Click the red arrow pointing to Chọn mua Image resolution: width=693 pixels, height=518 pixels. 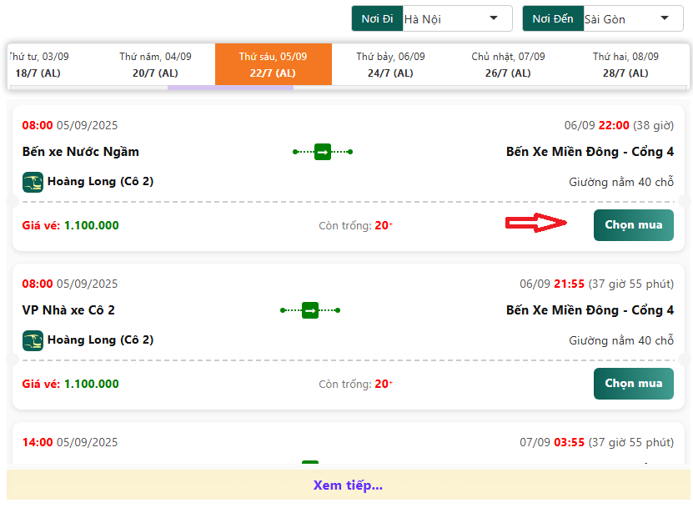point(538,224)
